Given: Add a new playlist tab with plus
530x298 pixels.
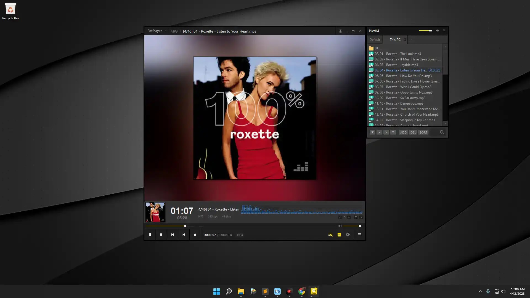Looking at the screenshot, I should pyautogui.click(x=411, y=40).
